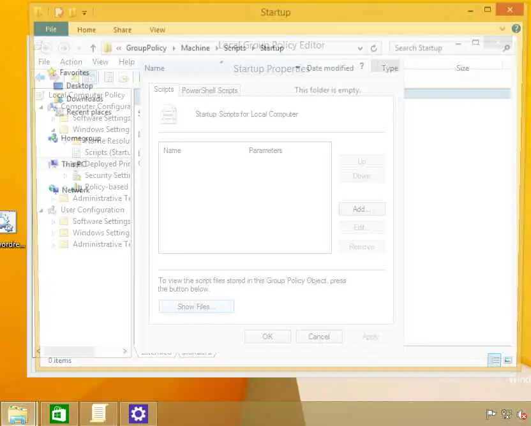Switch to Scripts tab in Startup Properties
This screenshot has height=426, width=531.
(163, 89)
